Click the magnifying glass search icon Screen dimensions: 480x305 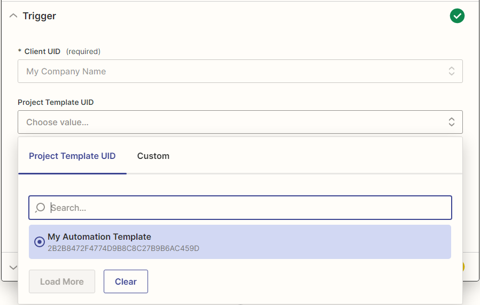coord(40,208)
